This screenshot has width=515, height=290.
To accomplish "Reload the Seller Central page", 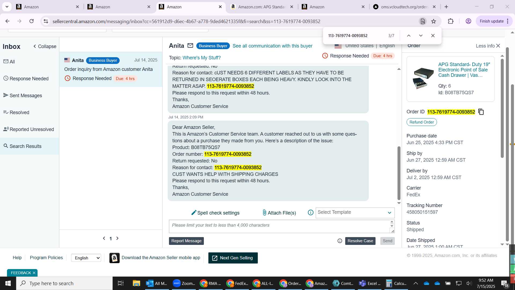I will click(x=31, y=21).
